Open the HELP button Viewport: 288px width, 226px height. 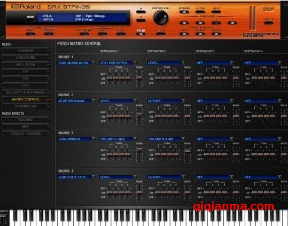point(216,12)
